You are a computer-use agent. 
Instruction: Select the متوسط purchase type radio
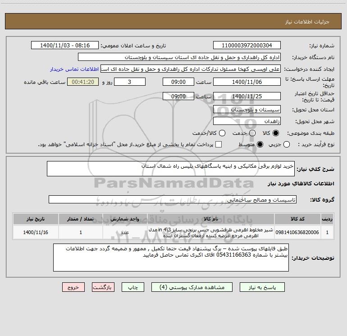(260, 145)
